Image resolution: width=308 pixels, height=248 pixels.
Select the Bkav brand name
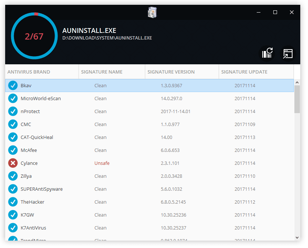coord(26,86)
